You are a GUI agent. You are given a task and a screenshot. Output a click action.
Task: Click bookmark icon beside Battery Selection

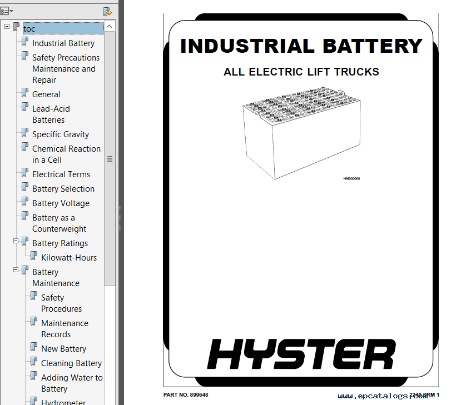[25, 187]
